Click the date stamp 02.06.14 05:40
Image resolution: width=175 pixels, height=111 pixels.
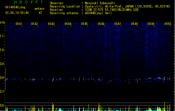click(17, 13)
